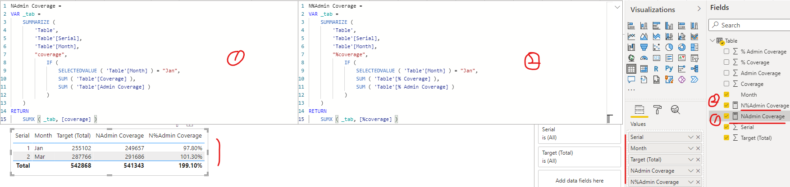Open Target (Total) value field dropdown
790x187 pixels.
pyautogui.click(x=690, y=160)
